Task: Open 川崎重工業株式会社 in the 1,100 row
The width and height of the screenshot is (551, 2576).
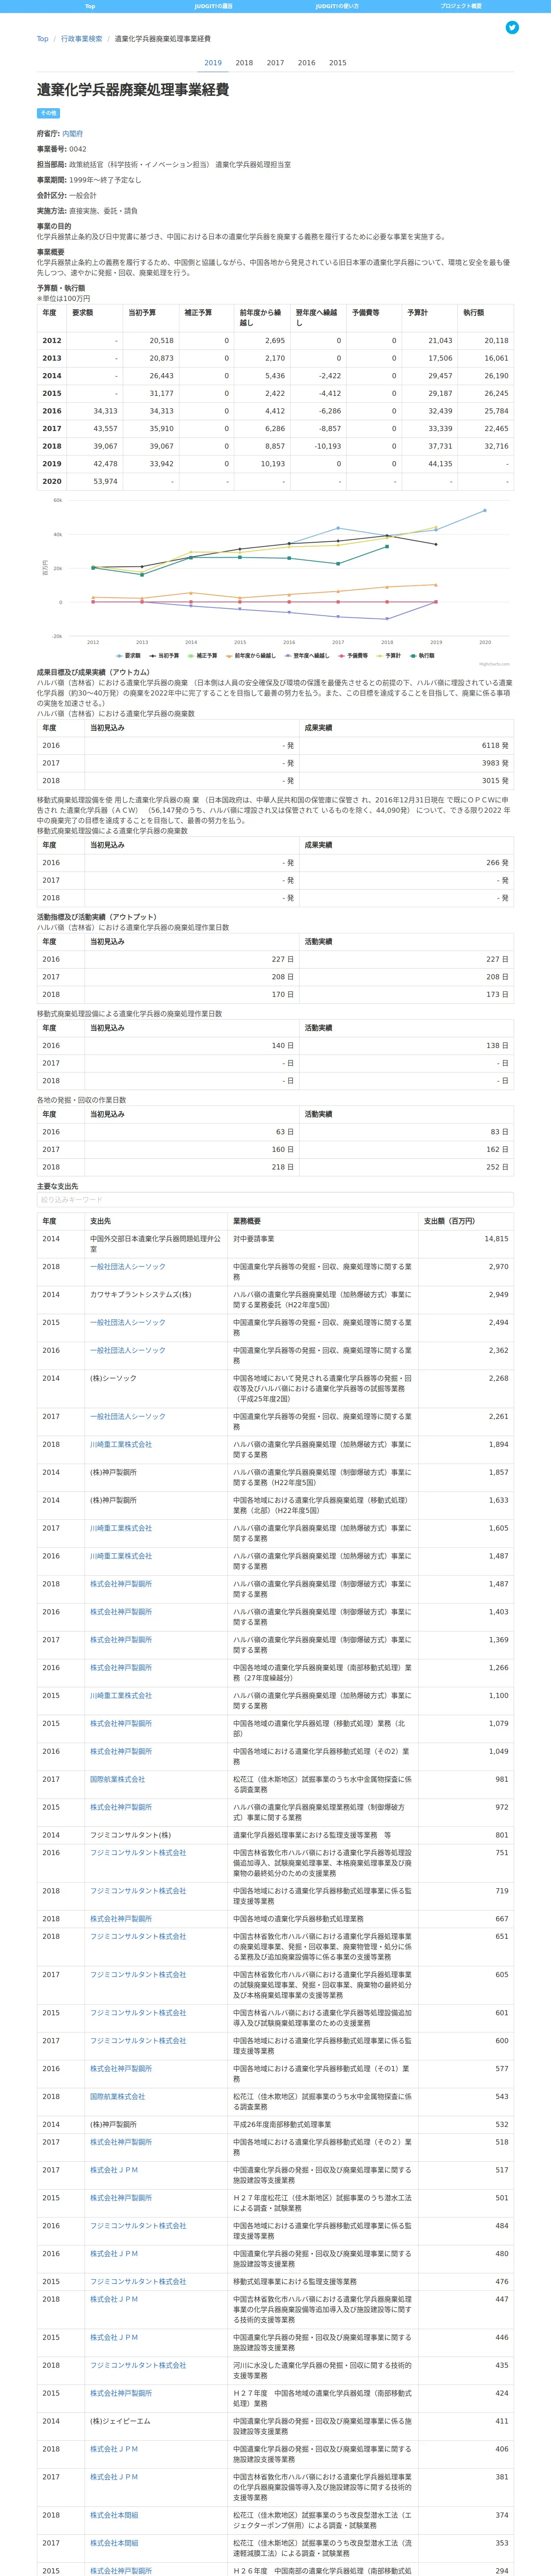Action: pos(121,1696)
